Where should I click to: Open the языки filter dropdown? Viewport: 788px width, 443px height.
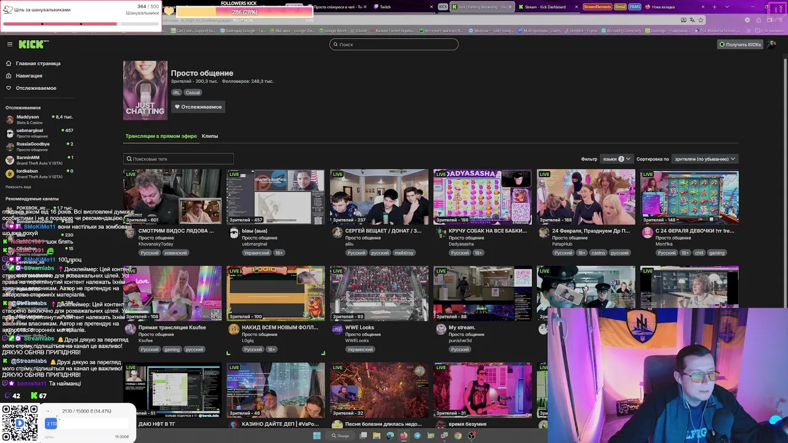(616, 159)
